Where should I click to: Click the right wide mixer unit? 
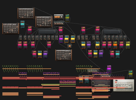(x=112, y=32)
